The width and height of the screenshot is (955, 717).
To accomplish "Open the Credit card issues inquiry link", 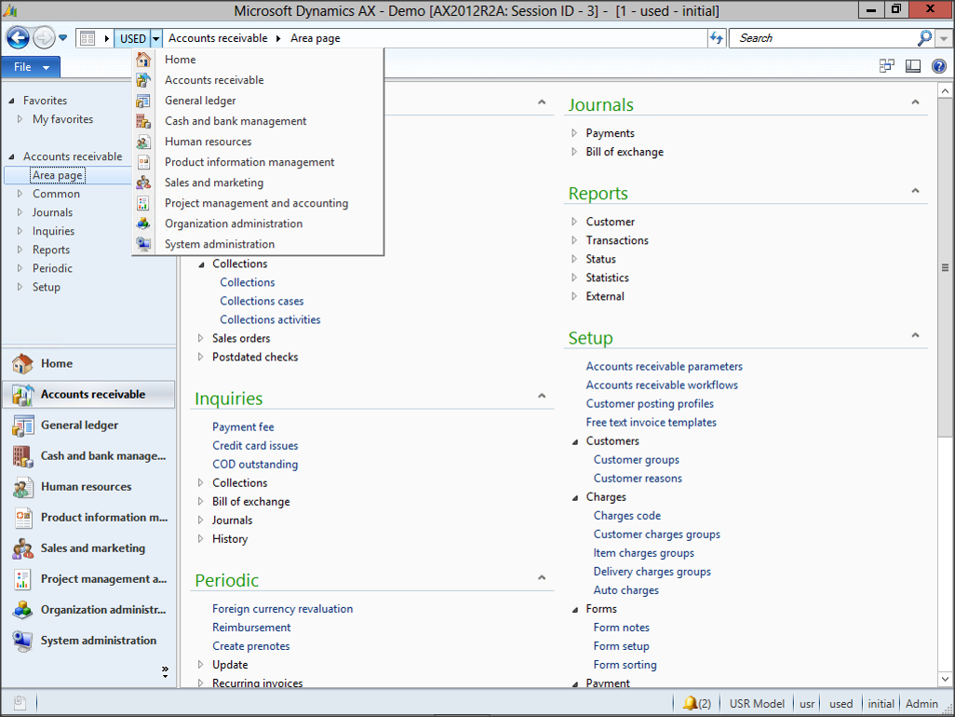I will click(x=255, y=446).
